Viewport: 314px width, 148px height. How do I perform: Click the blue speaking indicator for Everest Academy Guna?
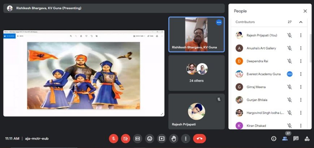tap(289, 74)
